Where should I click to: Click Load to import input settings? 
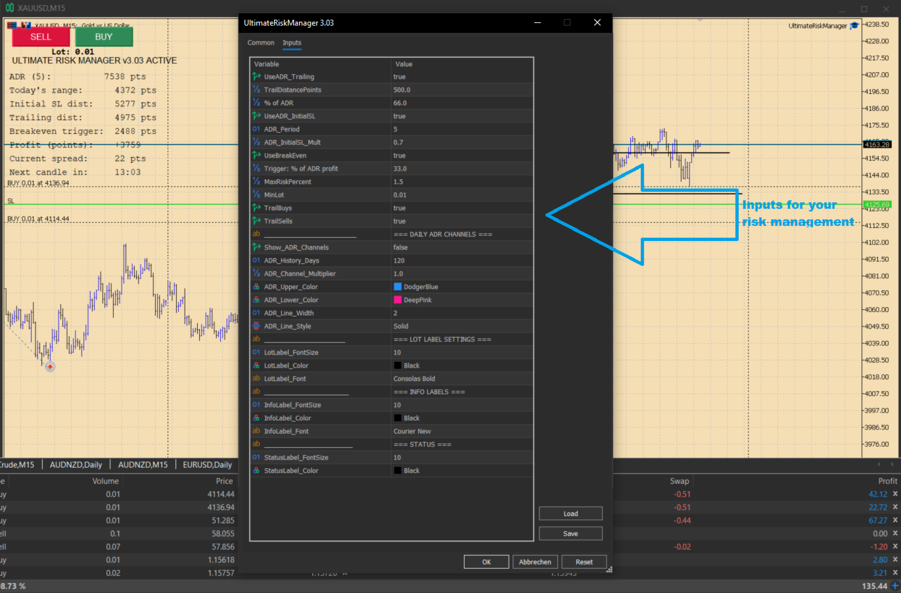tap(570, 514)
